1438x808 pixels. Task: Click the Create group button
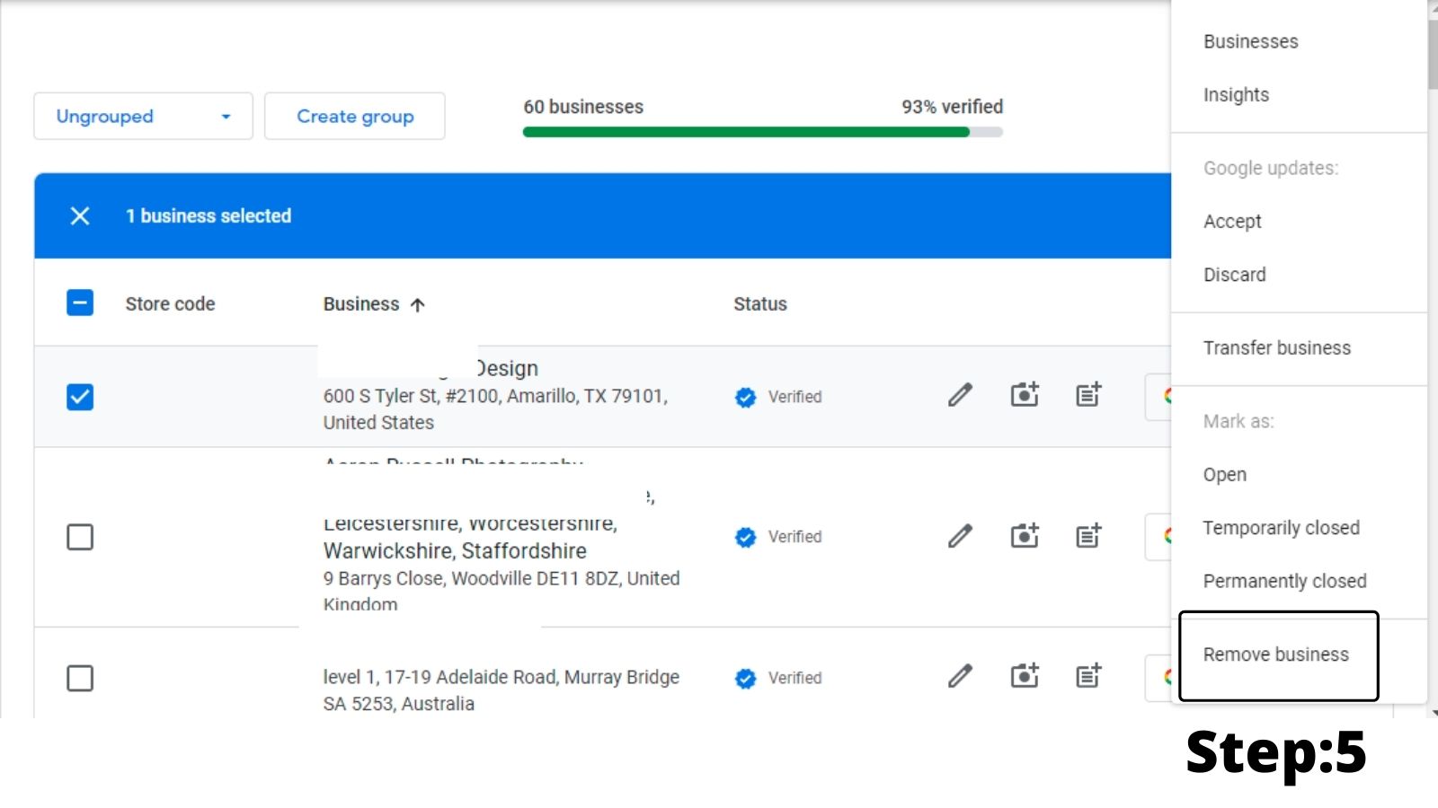point(355,116)
